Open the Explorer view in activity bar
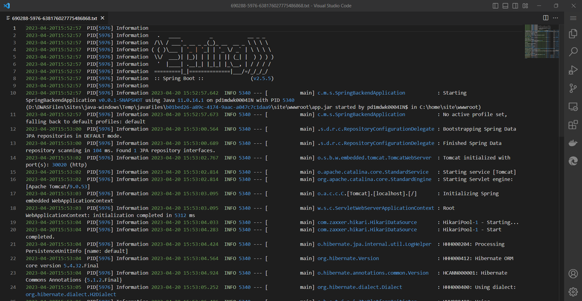This screenshot has height=301, width=582. click(x=573, y=34)
